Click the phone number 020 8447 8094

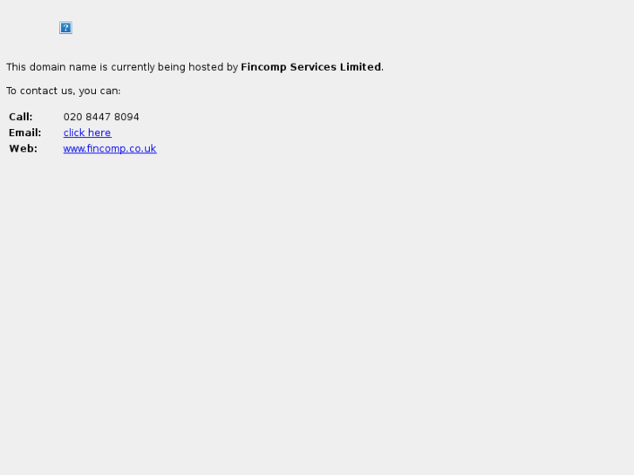coord(101,117)
